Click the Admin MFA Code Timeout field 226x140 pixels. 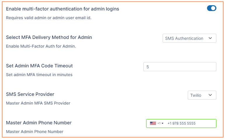pyautogui.click(x=180, y=67)
